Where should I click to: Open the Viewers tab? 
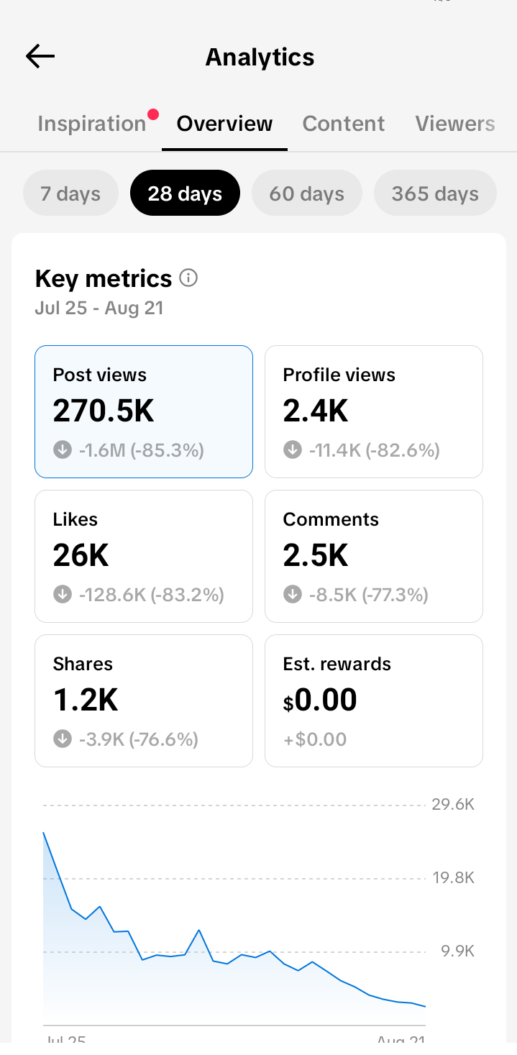click(455, 124)
